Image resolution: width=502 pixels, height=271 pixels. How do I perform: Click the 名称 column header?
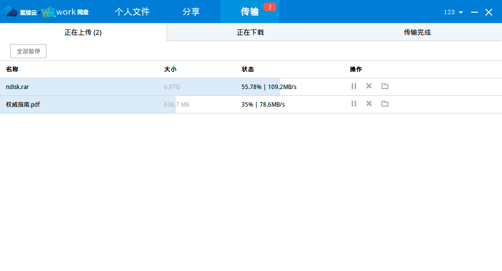[12, 69]
